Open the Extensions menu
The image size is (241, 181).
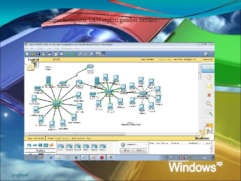[67, 49]
